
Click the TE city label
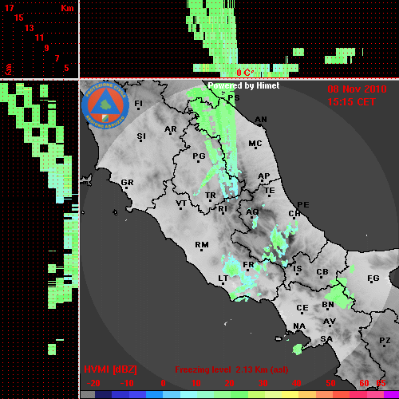pos(270,191)
